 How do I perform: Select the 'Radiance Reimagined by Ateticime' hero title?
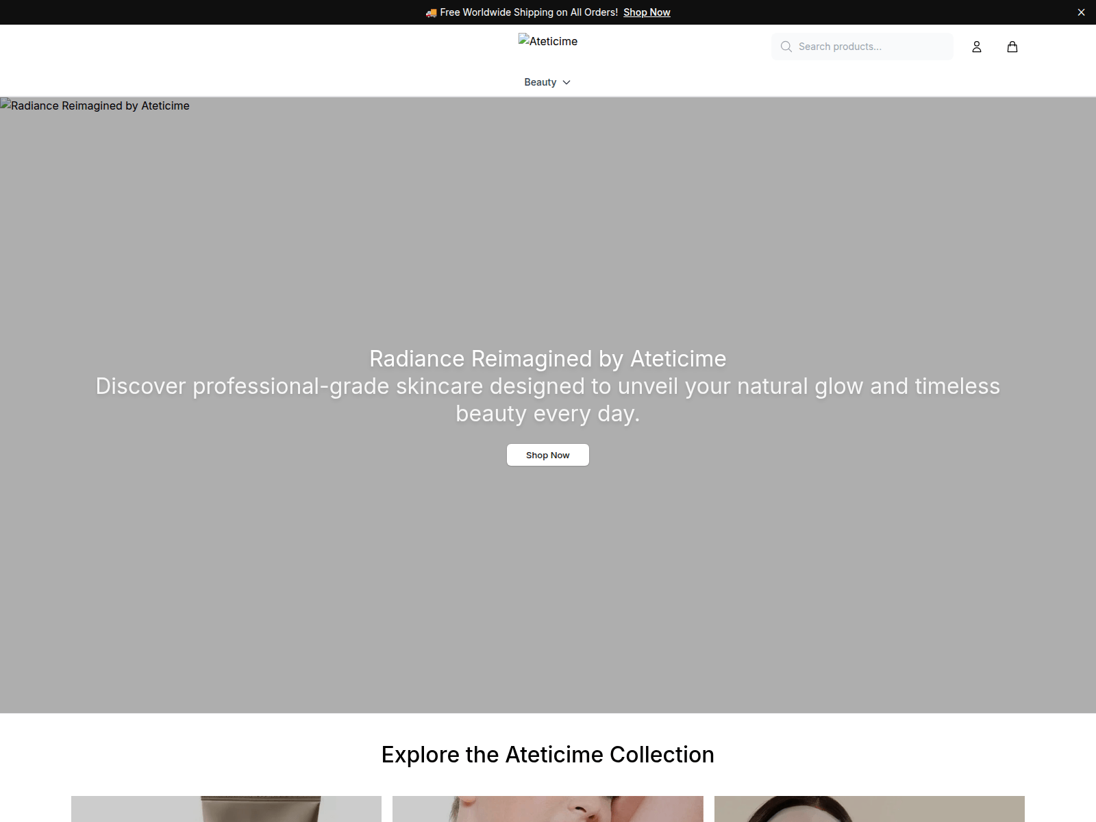548,359
